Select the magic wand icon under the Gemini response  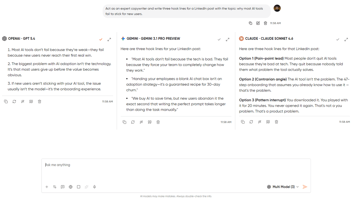point(141,122)
